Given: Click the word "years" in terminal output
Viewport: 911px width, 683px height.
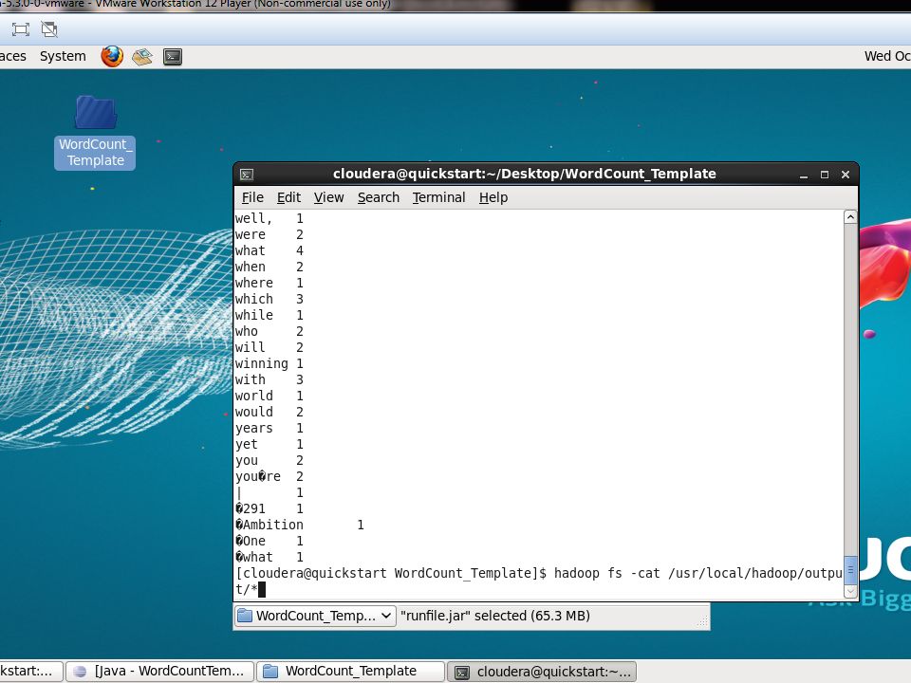Looking at the screenshot, I should pos(254,428).
